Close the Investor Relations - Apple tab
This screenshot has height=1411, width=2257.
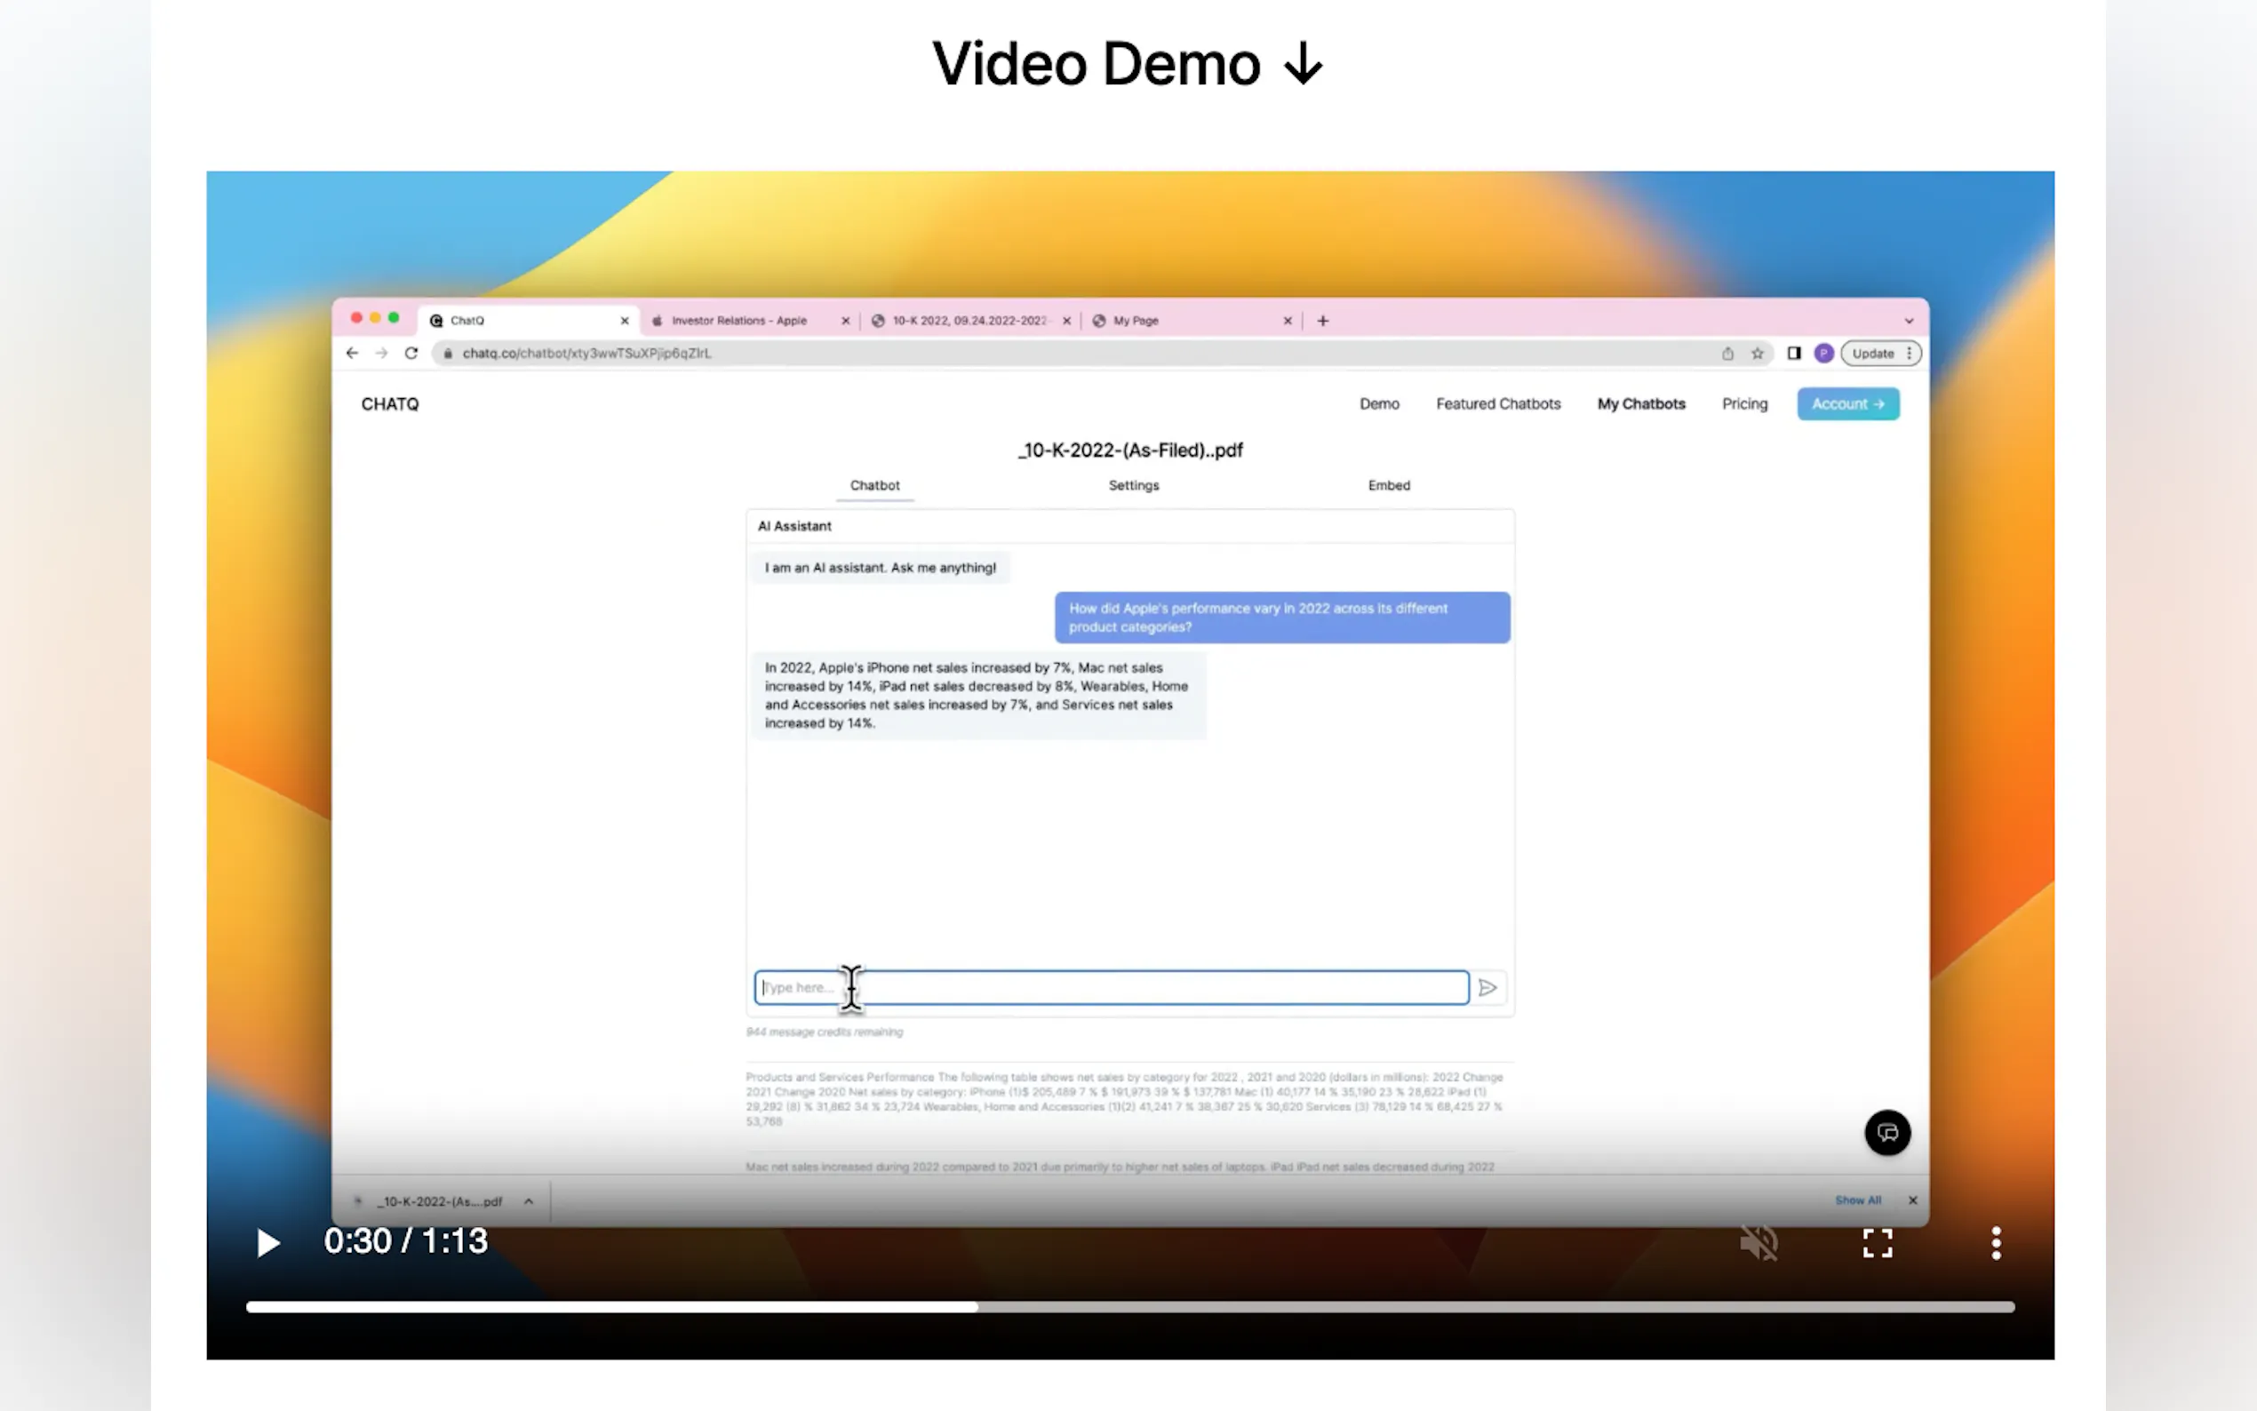point(845,320)
